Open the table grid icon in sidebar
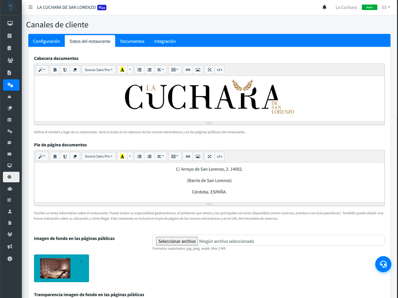The width and height of the screenshot is (398, 298). point(9,120)
